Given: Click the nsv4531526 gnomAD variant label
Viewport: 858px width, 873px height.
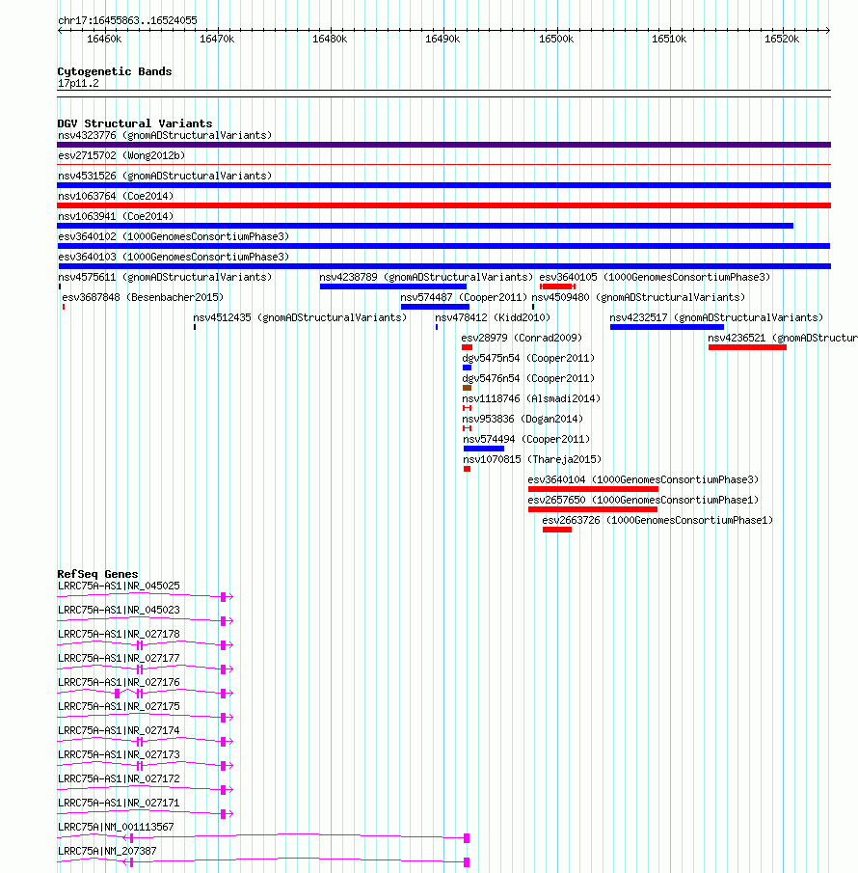Looking at the screenshot, I should [165, 176].
